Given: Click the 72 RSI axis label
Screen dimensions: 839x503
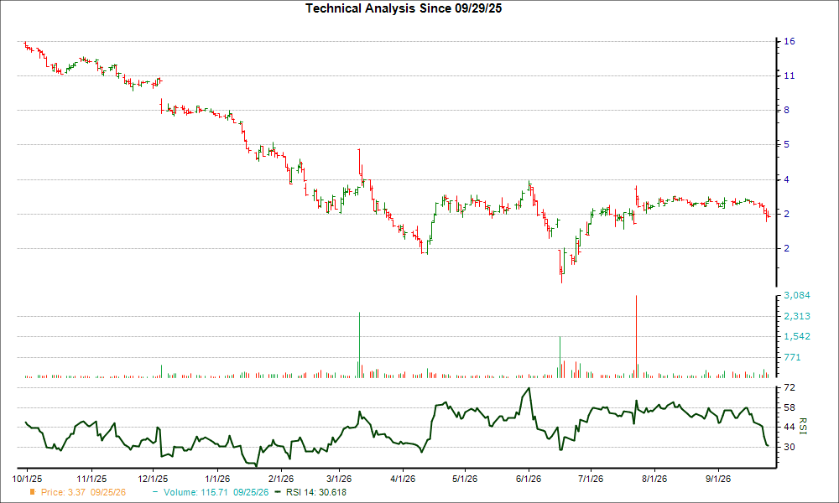Looking at the screenshot, I should [789, 387].
